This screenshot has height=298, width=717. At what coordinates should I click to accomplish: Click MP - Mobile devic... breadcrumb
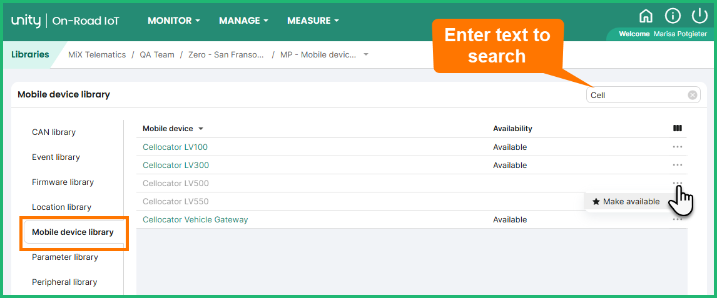click(318, 55)
